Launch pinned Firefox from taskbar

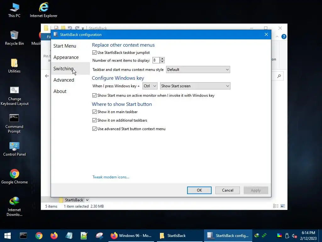tap(54, 236)
